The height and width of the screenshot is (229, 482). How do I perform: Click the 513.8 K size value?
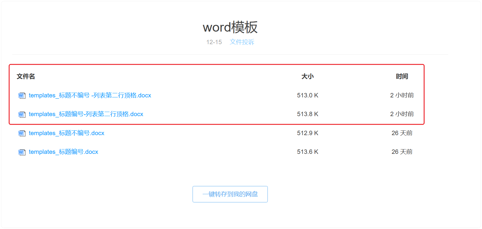tap(308, 114)
